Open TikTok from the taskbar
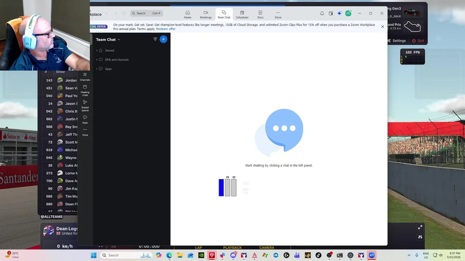The image size is (465, 261). pyautogui.click(x=318, y=255)
